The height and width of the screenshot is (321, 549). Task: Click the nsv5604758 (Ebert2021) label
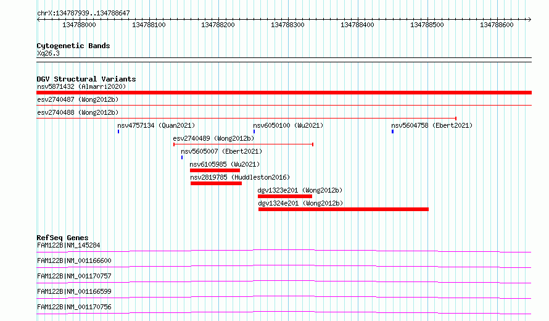pyautogui.click(x=432, y=125)
